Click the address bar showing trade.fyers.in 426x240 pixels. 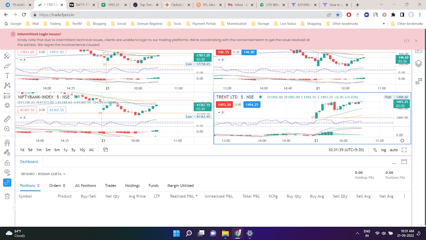(x=179, y=15)
